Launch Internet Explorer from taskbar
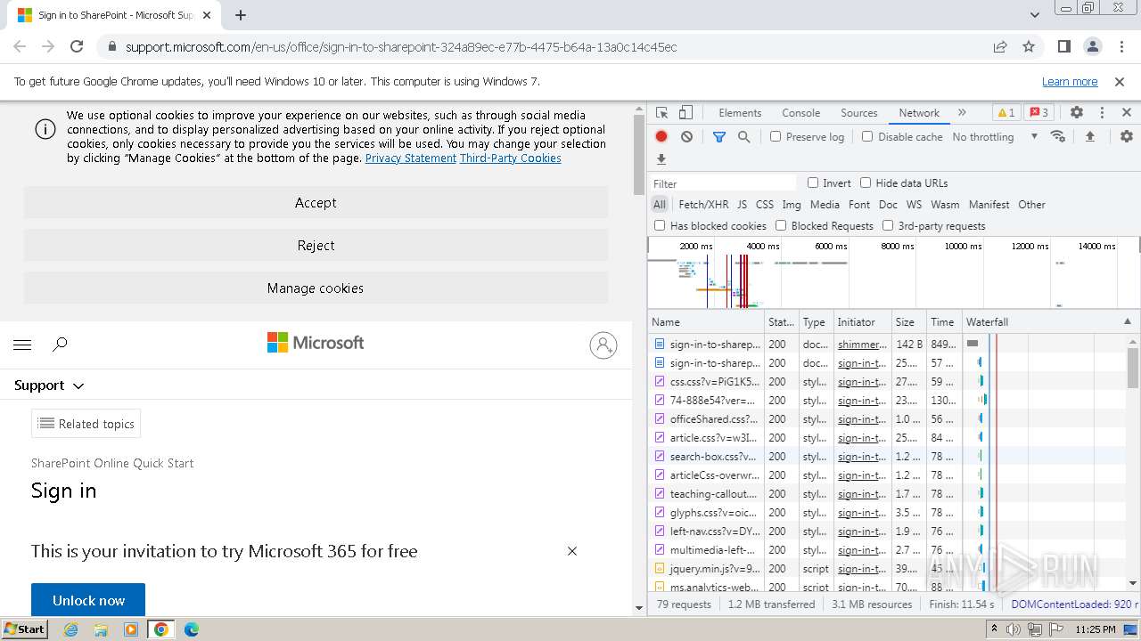1141x641 pixels. point(71,629)
